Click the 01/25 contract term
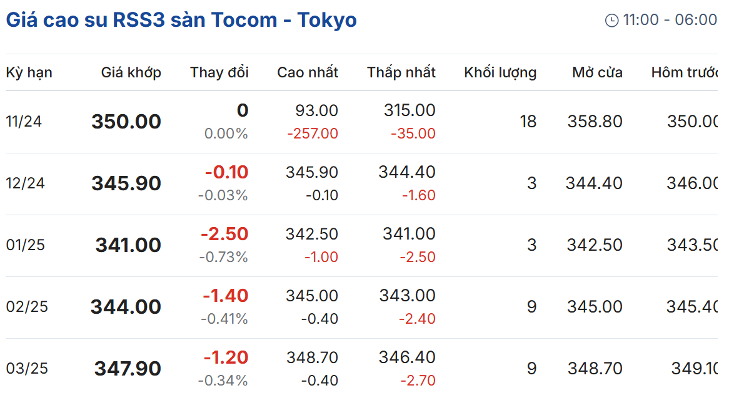The image size is (729, 393). click(x=25, y=245)
